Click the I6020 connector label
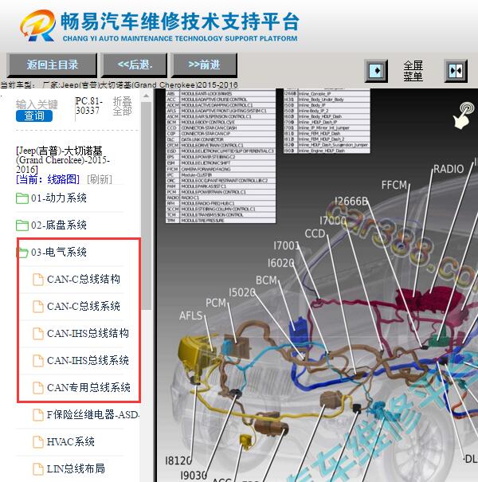The image size is (478, 482). point(280,263)
